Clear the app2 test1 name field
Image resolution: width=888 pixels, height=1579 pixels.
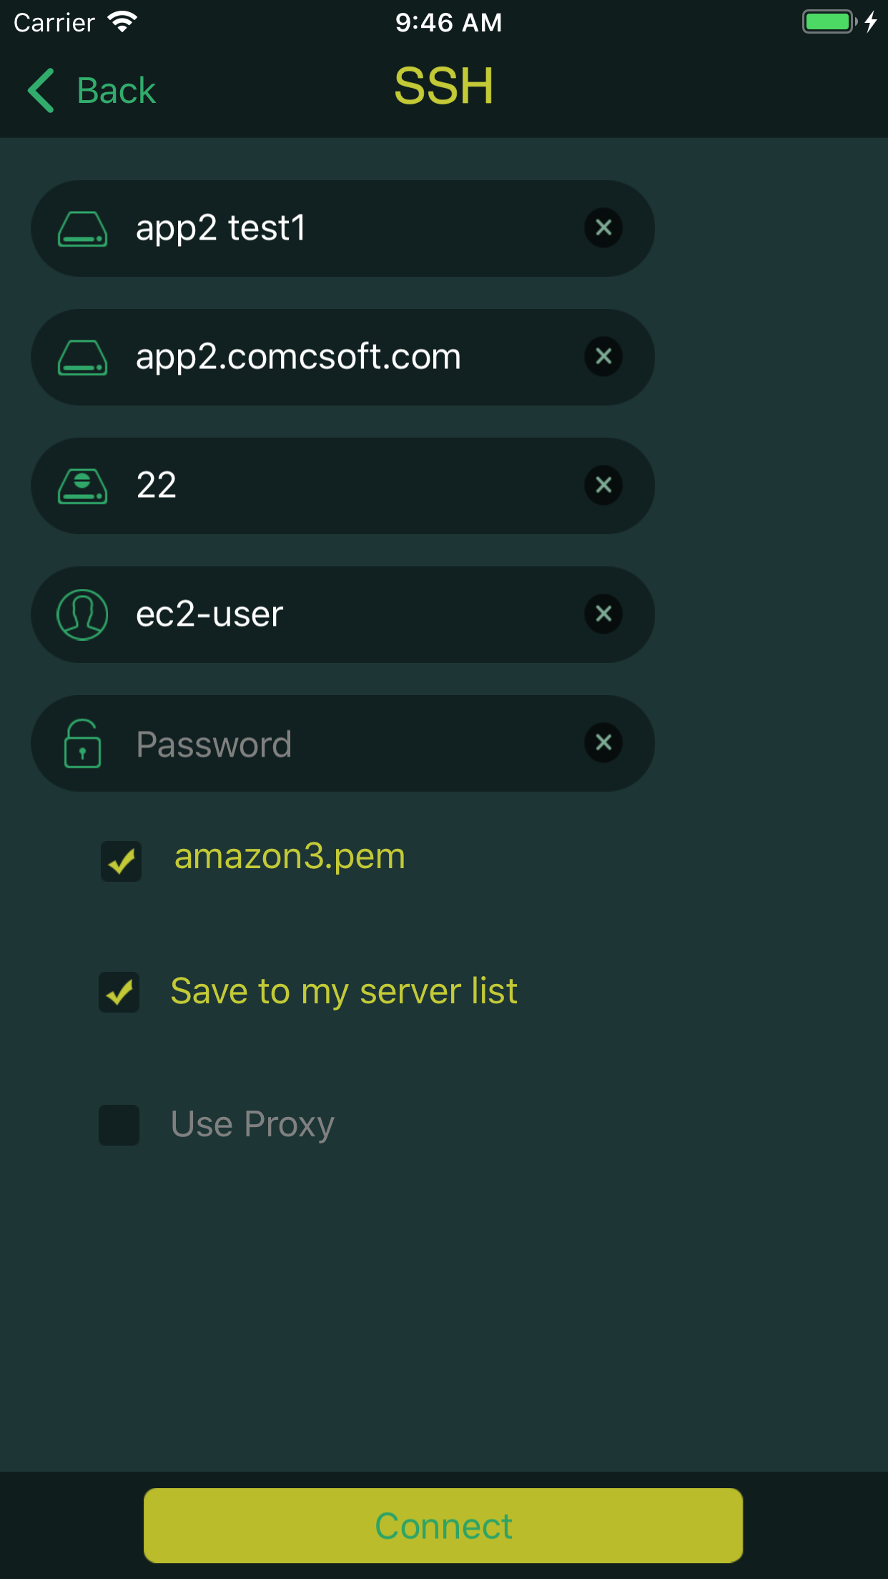pyautogui.click(x=603, y=228)
